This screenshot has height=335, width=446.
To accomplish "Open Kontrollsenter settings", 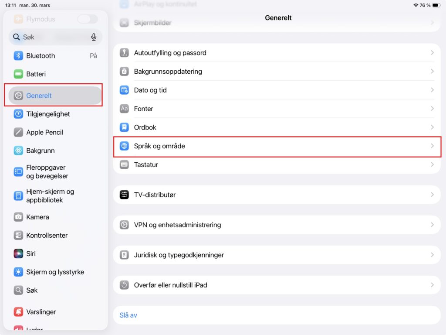I will (x=55, y=235).
